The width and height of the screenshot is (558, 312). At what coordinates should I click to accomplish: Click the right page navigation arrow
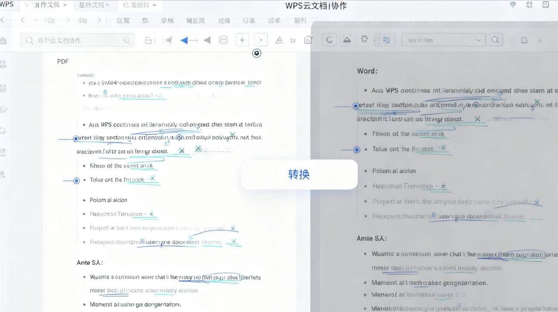pyautogui.click(x=261, y=39)
